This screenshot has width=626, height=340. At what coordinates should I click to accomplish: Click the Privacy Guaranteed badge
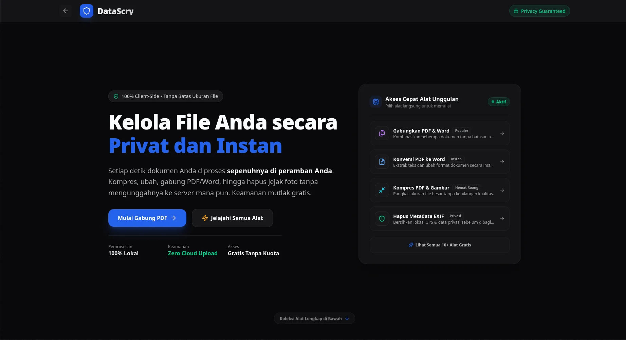click(x=539, y=11)
